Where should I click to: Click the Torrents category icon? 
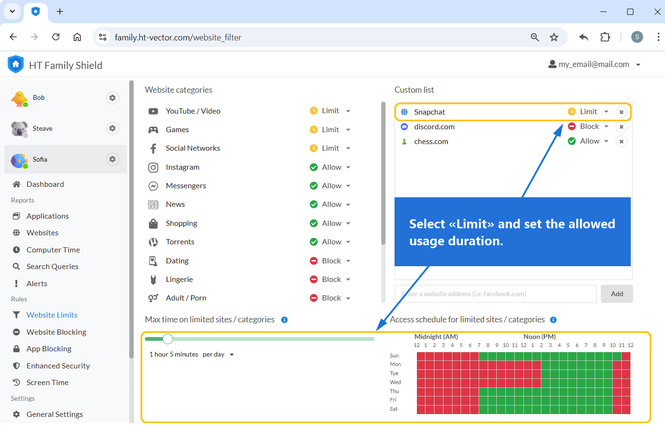[153, 242]
